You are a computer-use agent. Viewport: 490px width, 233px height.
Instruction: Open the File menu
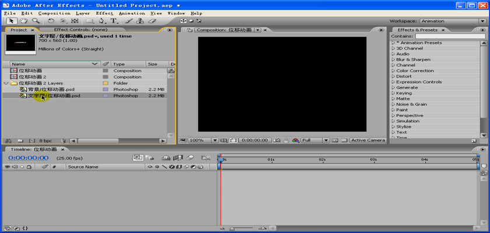[x=10, y=13]
